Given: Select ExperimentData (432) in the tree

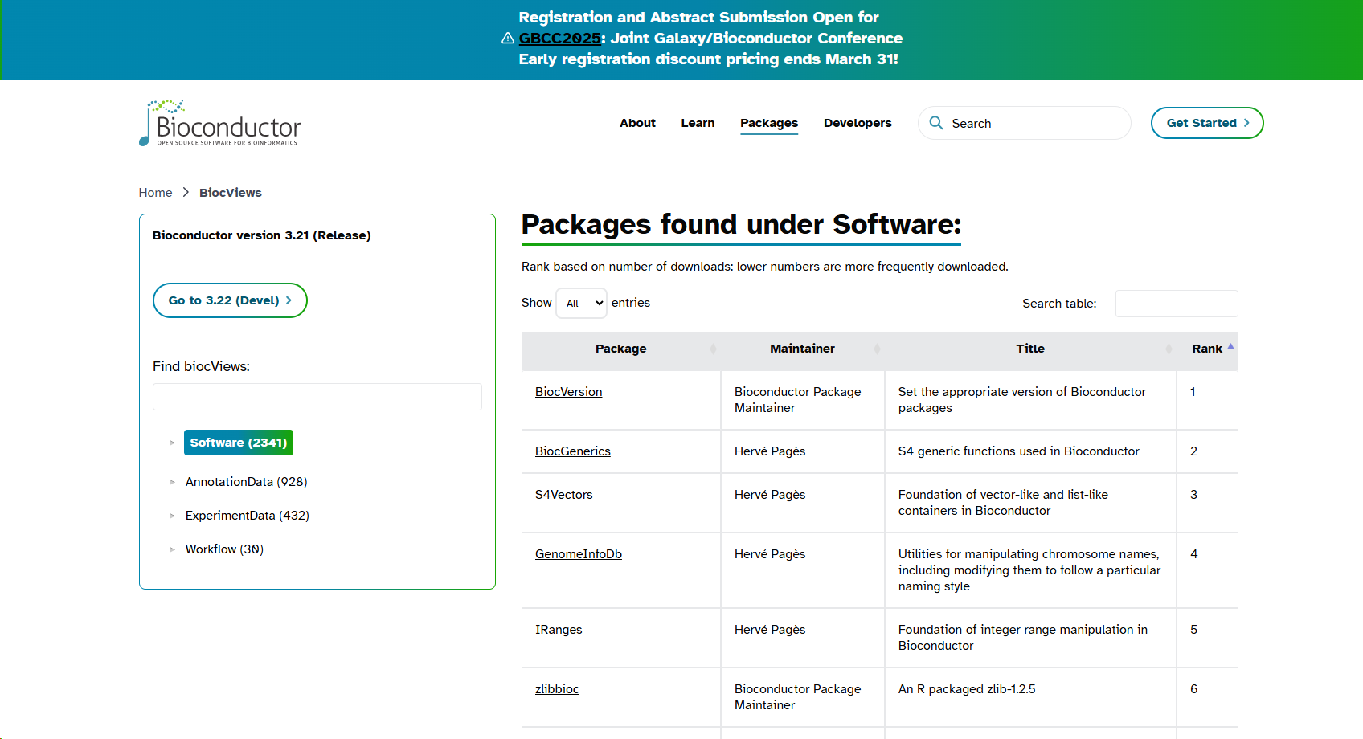Looking at the screenshot, I should point(248,516).
